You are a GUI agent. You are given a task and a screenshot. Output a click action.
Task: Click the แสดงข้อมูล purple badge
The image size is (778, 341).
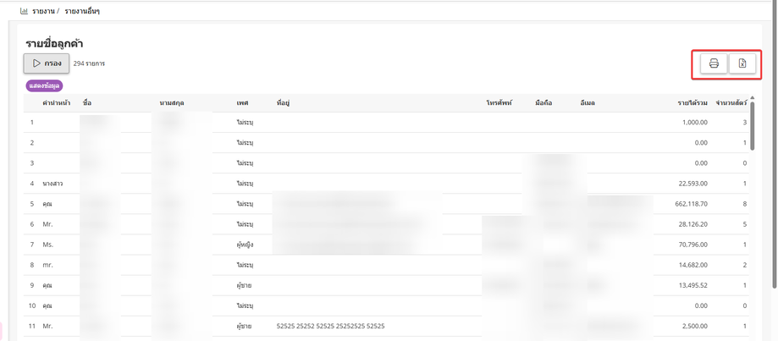pos(44,85)
